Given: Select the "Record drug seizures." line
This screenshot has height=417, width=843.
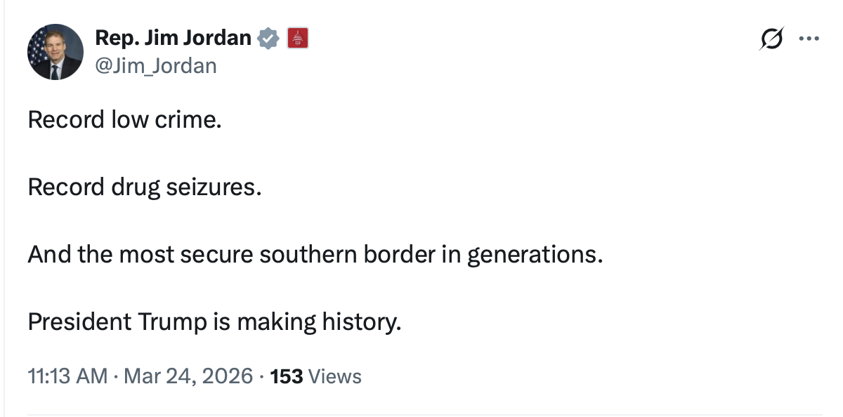Looking at the screenshot, I should (x=144, y=187).
